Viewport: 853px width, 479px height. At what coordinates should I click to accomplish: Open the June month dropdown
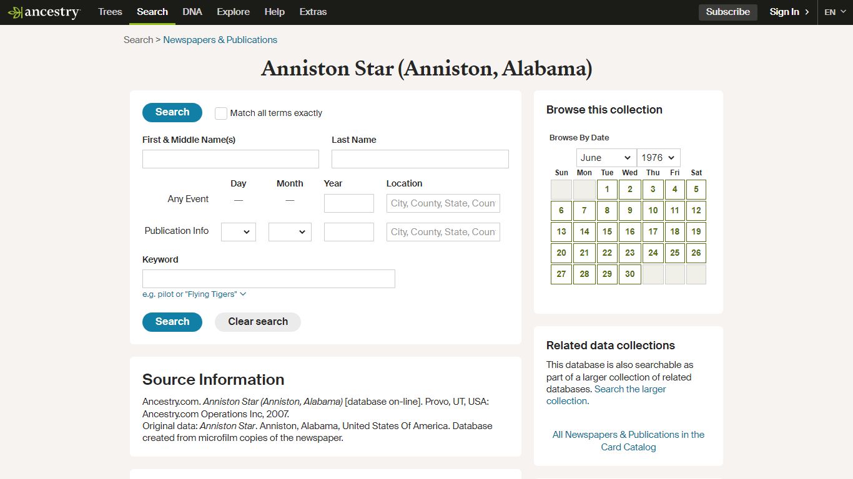[x=606, y=158]
